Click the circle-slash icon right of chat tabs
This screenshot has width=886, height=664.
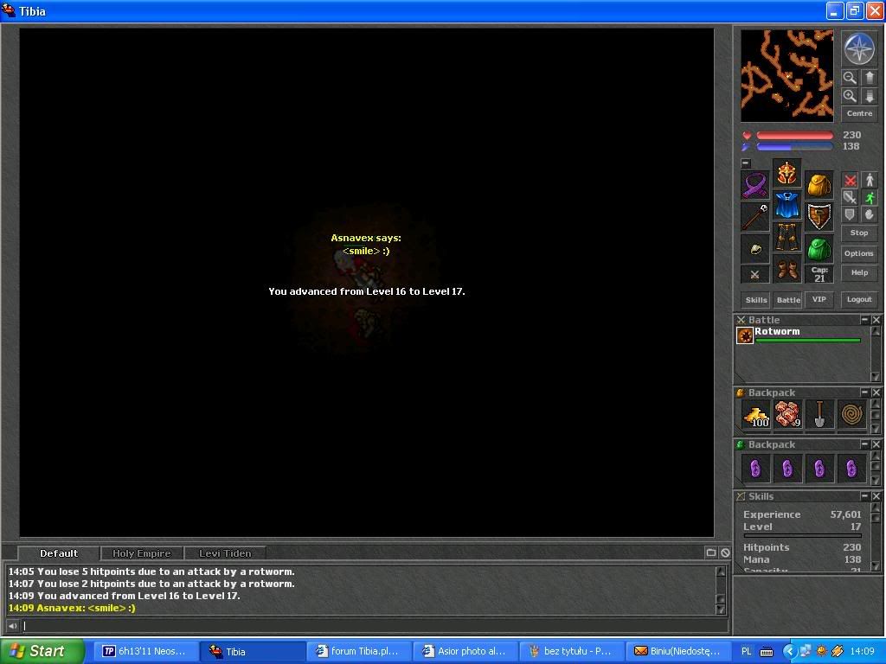tap(725, 552)
